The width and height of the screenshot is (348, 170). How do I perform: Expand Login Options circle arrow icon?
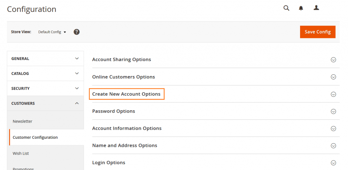pyautogui.click(x=333, y=163)
